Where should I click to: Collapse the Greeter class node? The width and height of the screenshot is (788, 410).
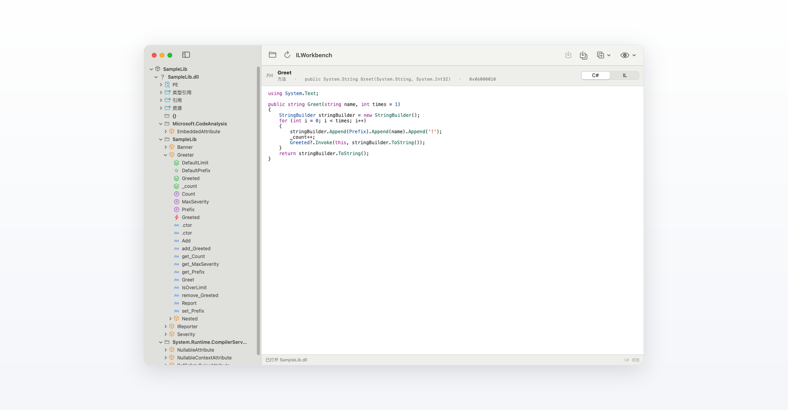pos(166,155)
